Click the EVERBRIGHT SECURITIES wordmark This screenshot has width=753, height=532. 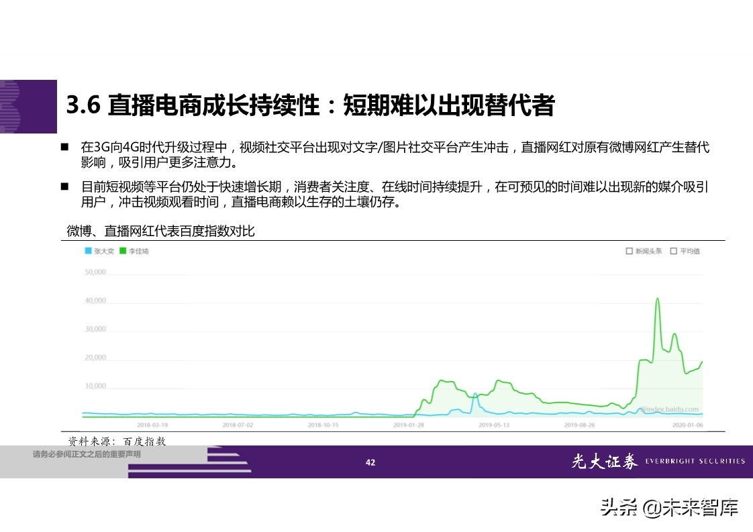coord(697,462)
